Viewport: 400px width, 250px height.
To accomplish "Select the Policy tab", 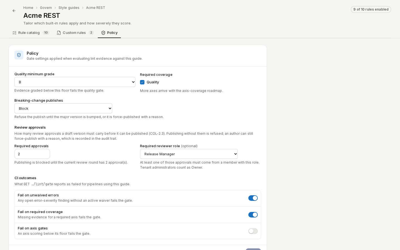I will (109, 33).
